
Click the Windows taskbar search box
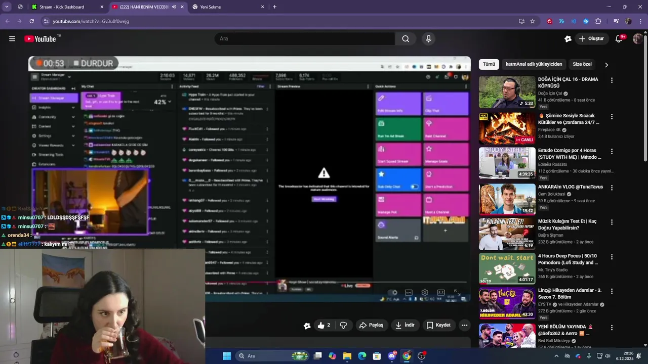click(x=273, y=356)
